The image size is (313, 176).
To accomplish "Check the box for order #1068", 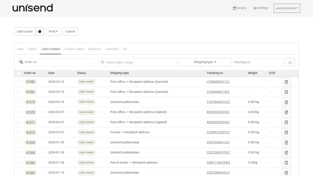I will point(19,153).
